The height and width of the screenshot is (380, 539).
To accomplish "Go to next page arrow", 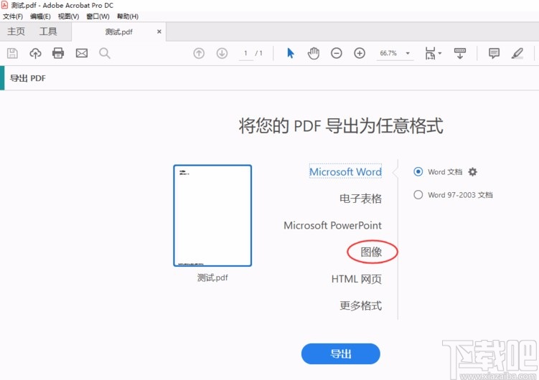I will 222,53.
